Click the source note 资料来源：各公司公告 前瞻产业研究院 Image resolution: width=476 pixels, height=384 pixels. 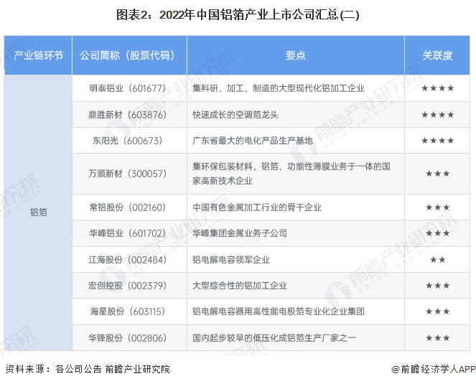(88, 369)
